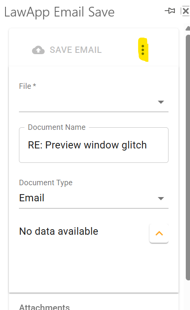Click the LawApp Email Save title
Screen dimensions: 190x310
pyautogui.click(x=59, y=12)
